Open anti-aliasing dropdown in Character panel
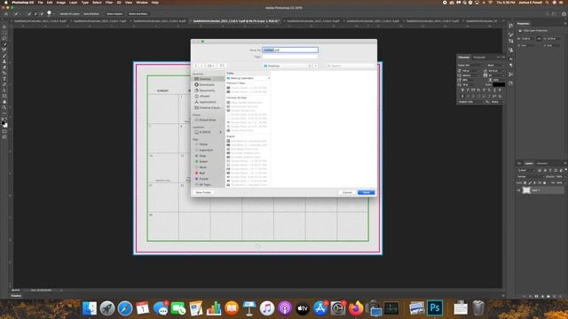This screenshot has height=319, width=568. click(498, 102)
